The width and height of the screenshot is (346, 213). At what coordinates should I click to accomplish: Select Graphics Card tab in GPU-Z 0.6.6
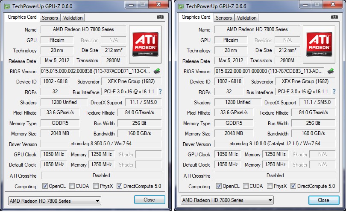point(196,17)
